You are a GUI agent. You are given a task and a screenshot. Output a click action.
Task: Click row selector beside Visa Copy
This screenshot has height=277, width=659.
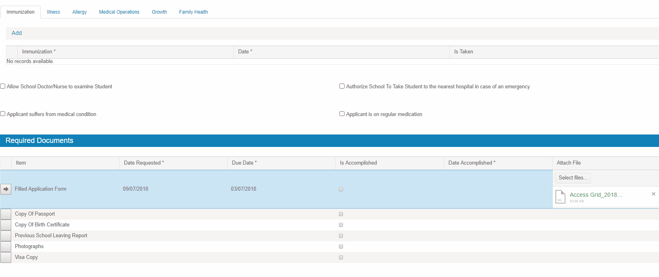coord(6,257)
